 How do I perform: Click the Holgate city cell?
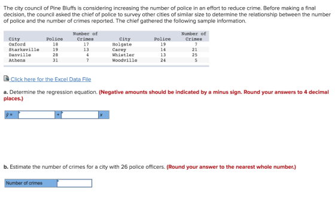coord(122,44)
